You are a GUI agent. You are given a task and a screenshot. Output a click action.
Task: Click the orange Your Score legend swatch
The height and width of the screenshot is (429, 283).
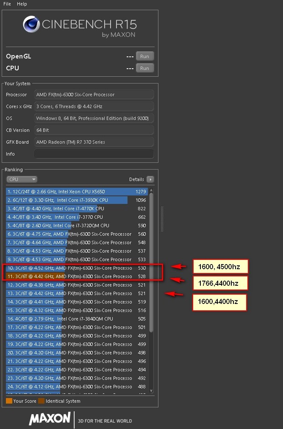coord(9,401)
